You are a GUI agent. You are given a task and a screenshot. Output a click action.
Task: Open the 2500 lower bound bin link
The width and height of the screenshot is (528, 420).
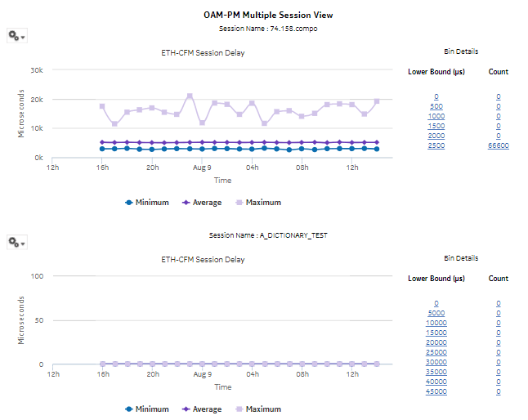coord(436,145)
